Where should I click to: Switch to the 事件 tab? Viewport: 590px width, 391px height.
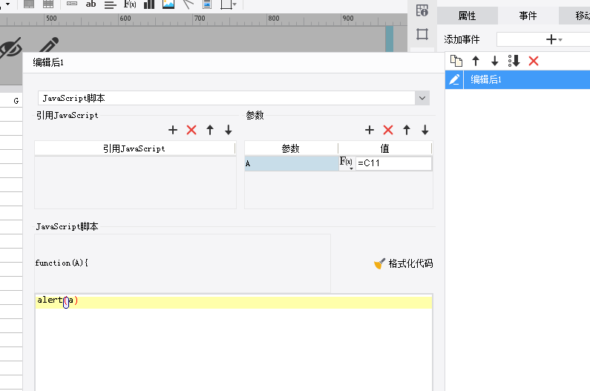(x=528, y=16)
